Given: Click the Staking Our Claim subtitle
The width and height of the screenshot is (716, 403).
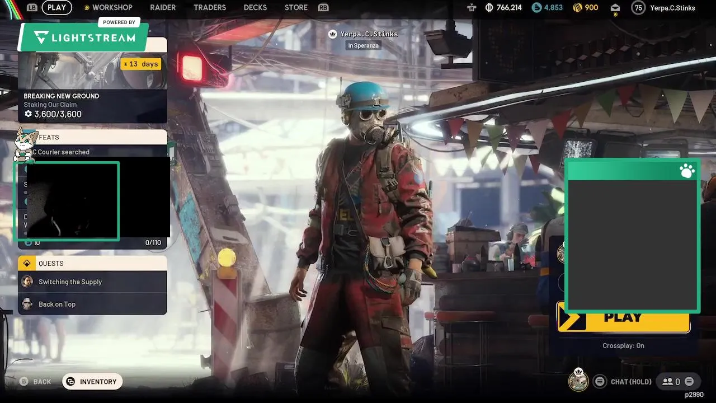Looking at the screenshot, I should pos(50,105).
